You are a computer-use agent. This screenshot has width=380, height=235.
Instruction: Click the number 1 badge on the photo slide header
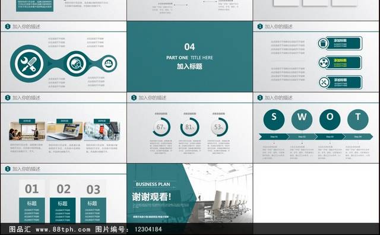pyautogui.click(x=8, y=98)
